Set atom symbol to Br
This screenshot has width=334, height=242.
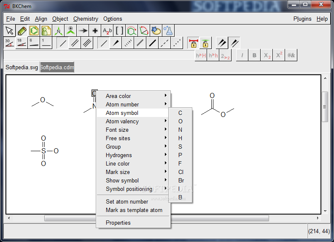(x=180, y=180)
